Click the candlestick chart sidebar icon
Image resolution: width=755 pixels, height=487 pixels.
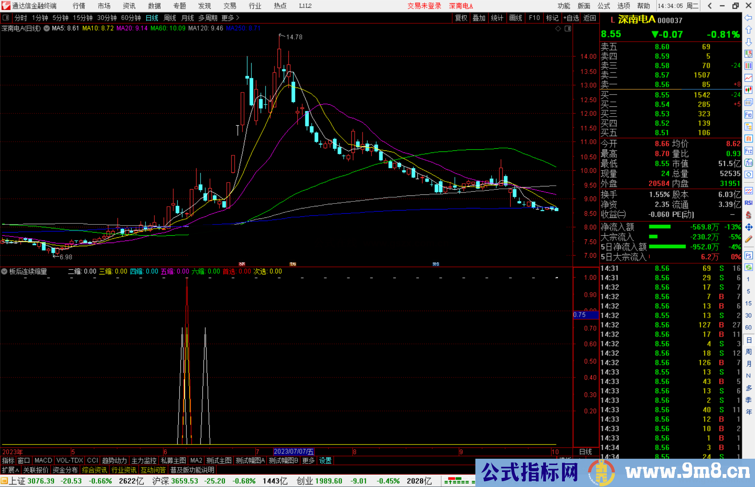point(748,90)
